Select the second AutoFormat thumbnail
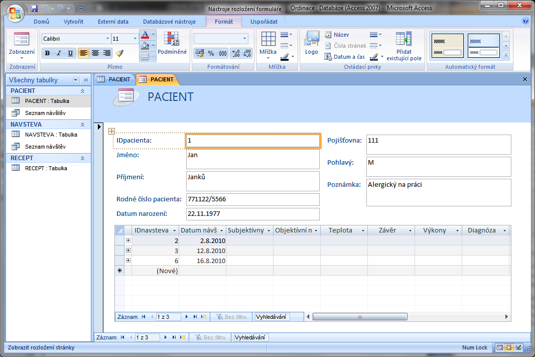 click(x=483, y=46)
